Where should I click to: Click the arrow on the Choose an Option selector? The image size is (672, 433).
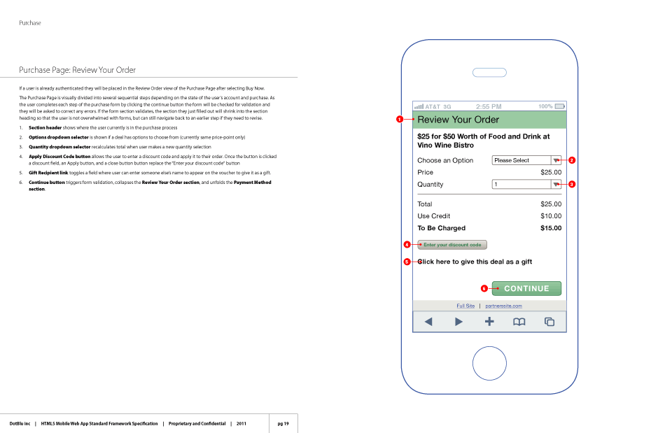click(x=556, y=159)
